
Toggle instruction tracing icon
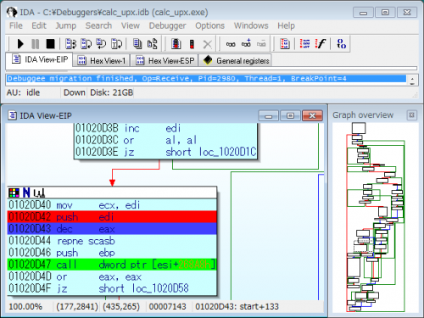[304, 44]
